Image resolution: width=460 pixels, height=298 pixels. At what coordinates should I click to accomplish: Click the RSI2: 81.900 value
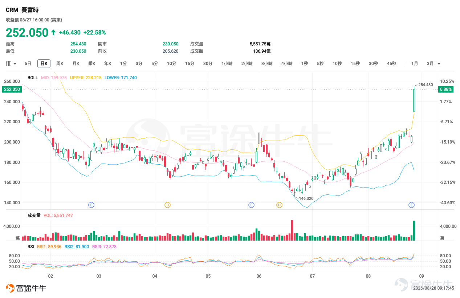77,247
